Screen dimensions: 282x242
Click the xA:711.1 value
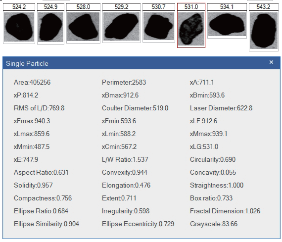coord(202,83)
